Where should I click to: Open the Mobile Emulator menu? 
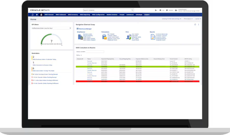click(x=112, y=15)
